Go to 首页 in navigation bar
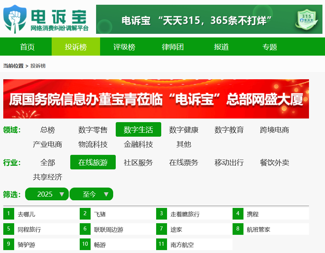 27,47
